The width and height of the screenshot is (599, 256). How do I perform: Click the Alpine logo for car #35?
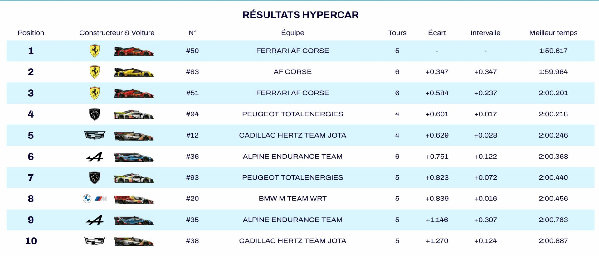coord(95,220)
